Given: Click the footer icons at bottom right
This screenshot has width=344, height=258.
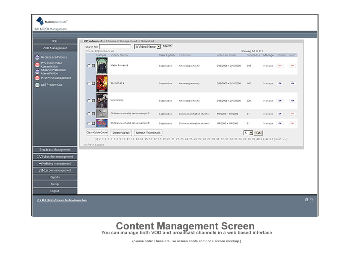Looking at the screenshot, I should point(309,200).
